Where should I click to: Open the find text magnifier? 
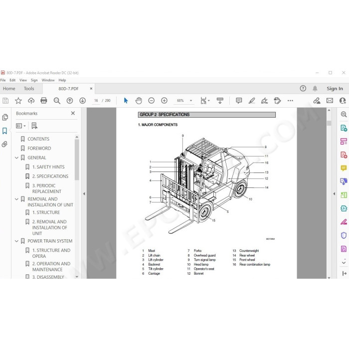click(x=57, y=101)
